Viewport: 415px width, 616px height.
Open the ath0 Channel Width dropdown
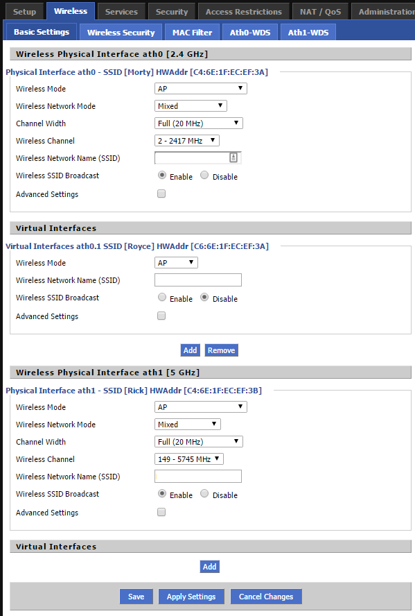198,123
